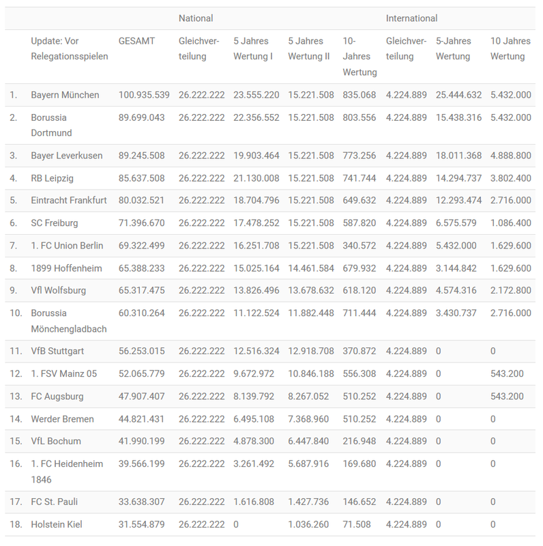Viewport: 543px width, 546px height.
Task: Click value '12.918.708' in Stuttgart row
Action: click(311, 351)
